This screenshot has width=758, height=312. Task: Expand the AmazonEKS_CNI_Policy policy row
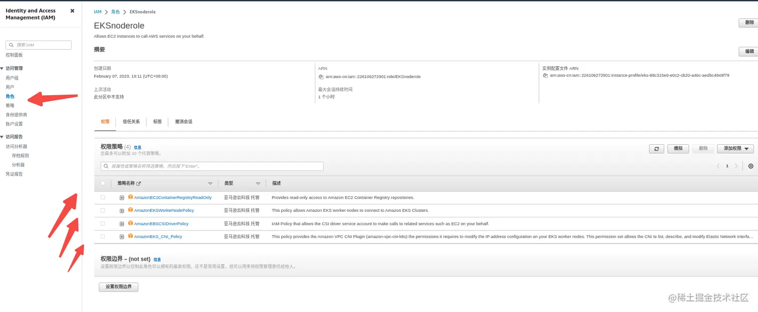(x=122, y=237)
